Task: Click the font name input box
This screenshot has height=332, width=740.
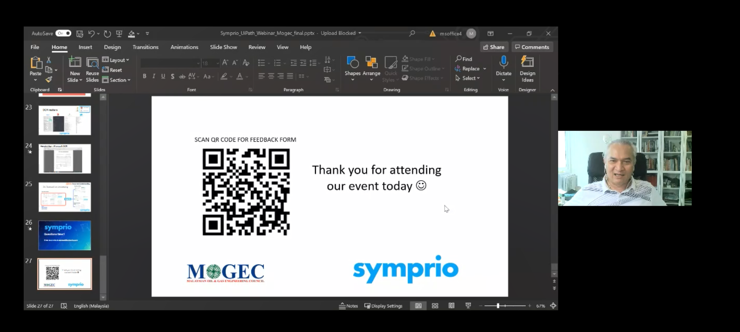Action: [x=170, y=63]
